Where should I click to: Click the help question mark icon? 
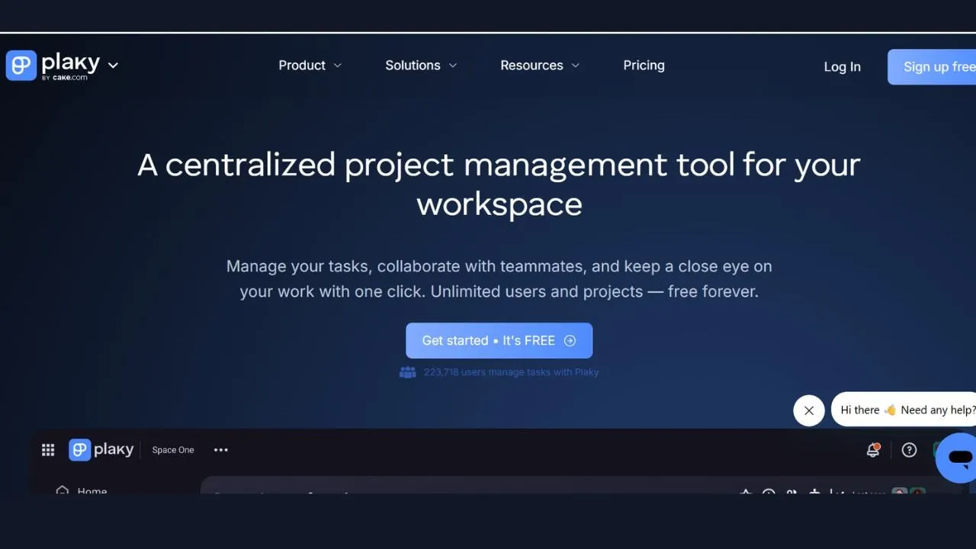pyautogui.click(x=909, y=450)
